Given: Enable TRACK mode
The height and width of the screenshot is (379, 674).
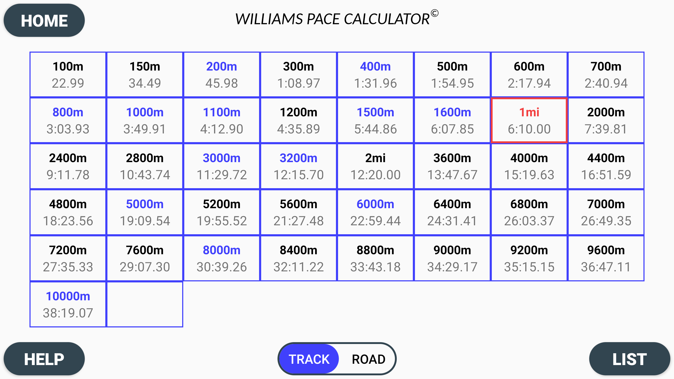Looking at the screenshot, I should (309, 358).
